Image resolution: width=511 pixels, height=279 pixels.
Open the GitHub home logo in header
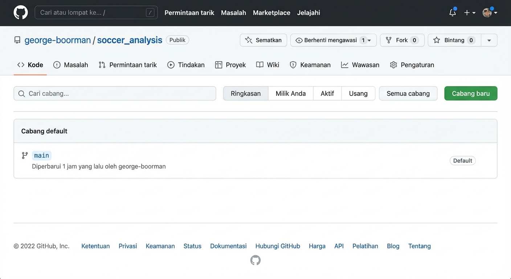click(21, 13)
